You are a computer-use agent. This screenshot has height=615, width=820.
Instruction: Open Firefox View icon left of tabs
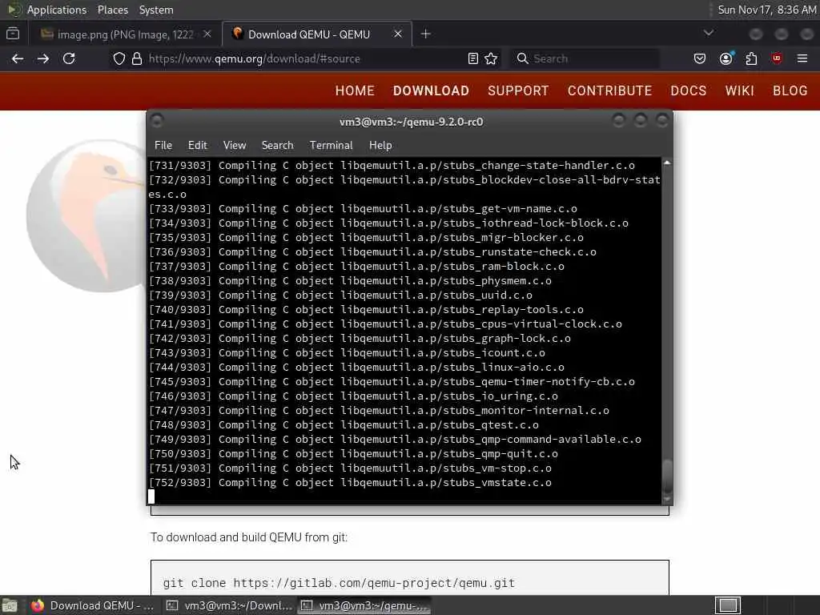[x=13, y=34]
